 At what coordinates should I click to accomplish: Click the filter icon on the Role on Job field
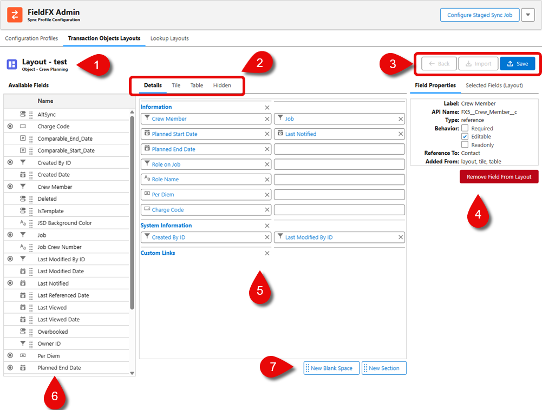click(148, 164)
